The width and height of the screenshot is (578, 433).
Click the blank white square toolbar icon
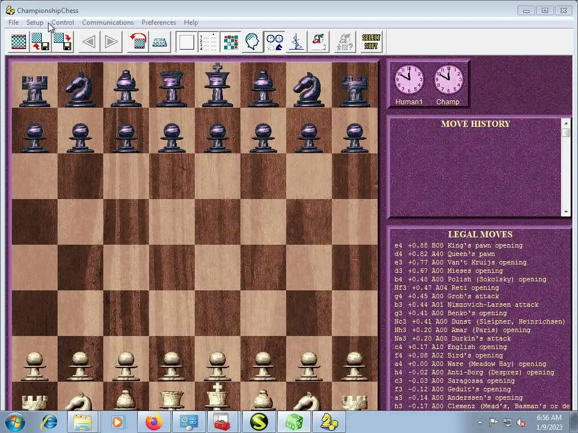coord(186,42)
